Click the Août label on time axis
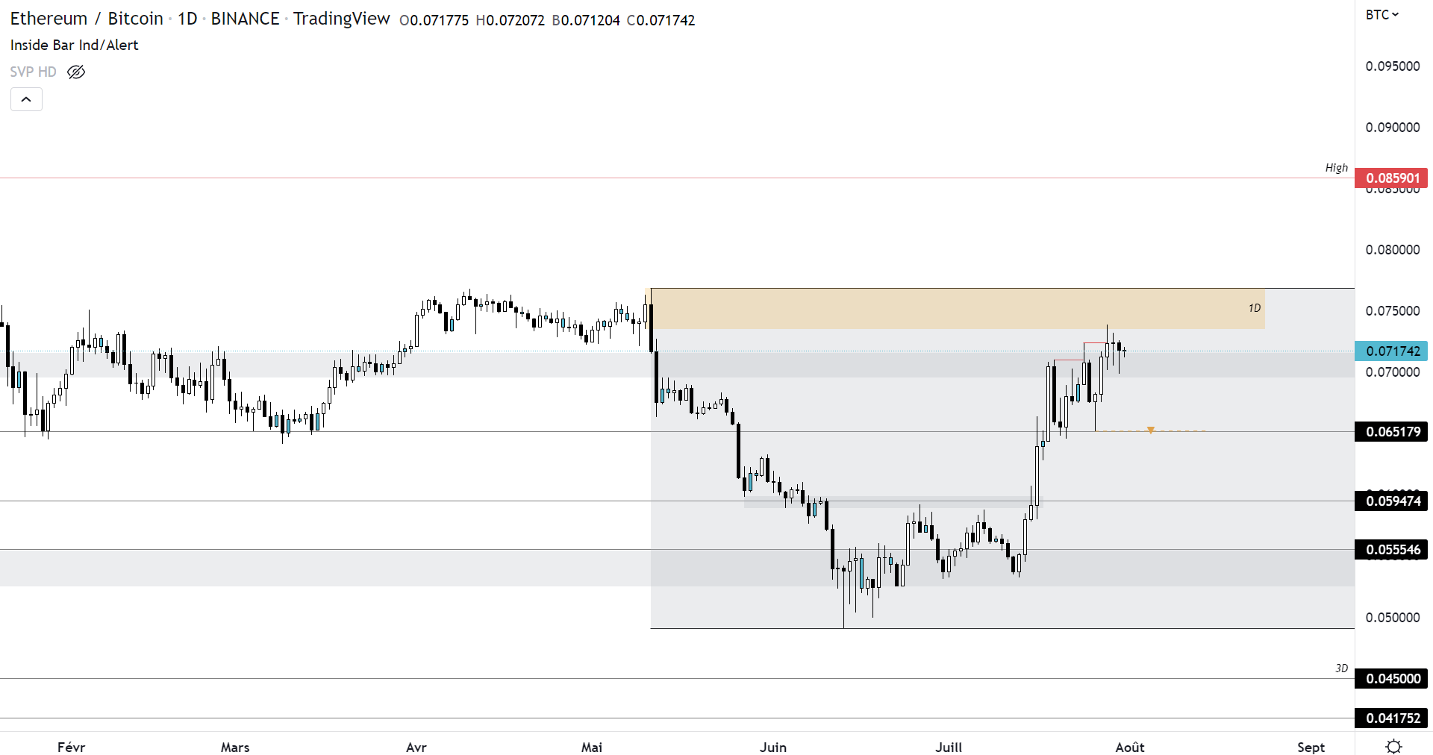This screenshot has width=1433, height=755. [x=1130, y=747]
